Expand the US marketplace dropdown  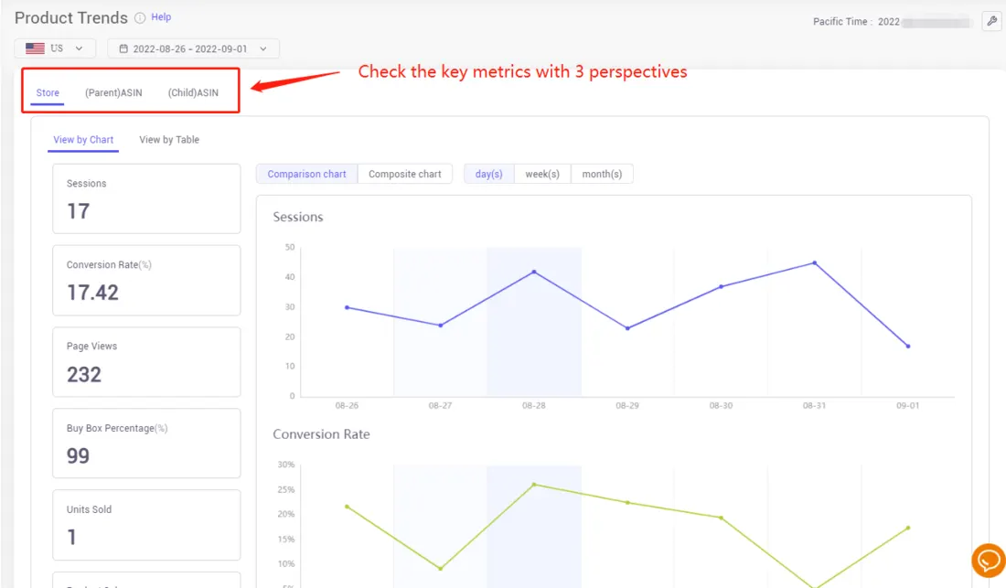tap(55, 48)
